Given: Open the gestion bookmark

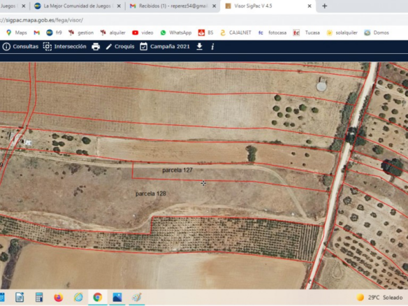Looking at the screenshot, I should point(80,33).
